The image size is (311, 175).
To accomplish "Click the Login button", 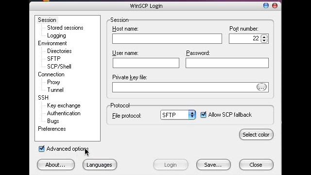I will coord(171,165).
